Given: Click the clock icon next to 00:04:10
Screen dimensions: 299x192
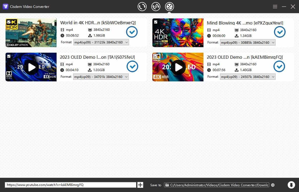Looking at the screenshot, I should [x=62, y=70].
